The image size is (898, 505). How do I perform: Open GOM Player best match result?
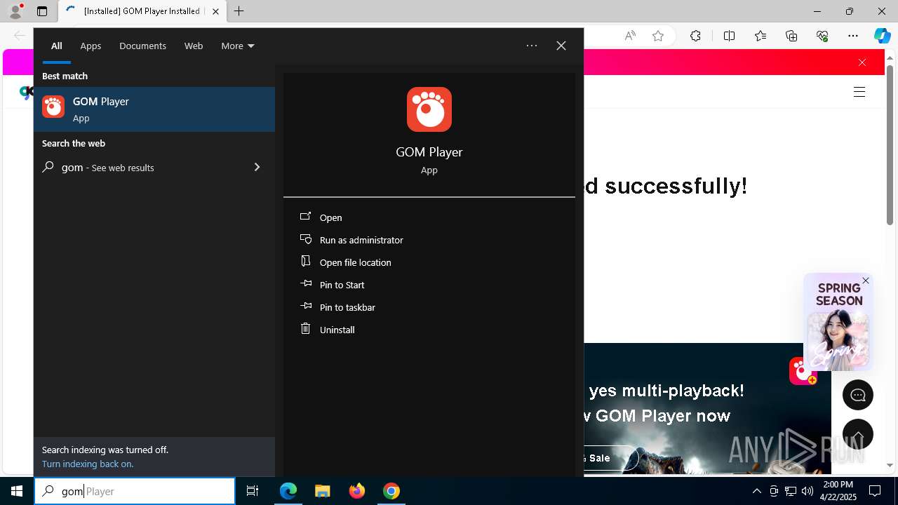click(154, 109)
